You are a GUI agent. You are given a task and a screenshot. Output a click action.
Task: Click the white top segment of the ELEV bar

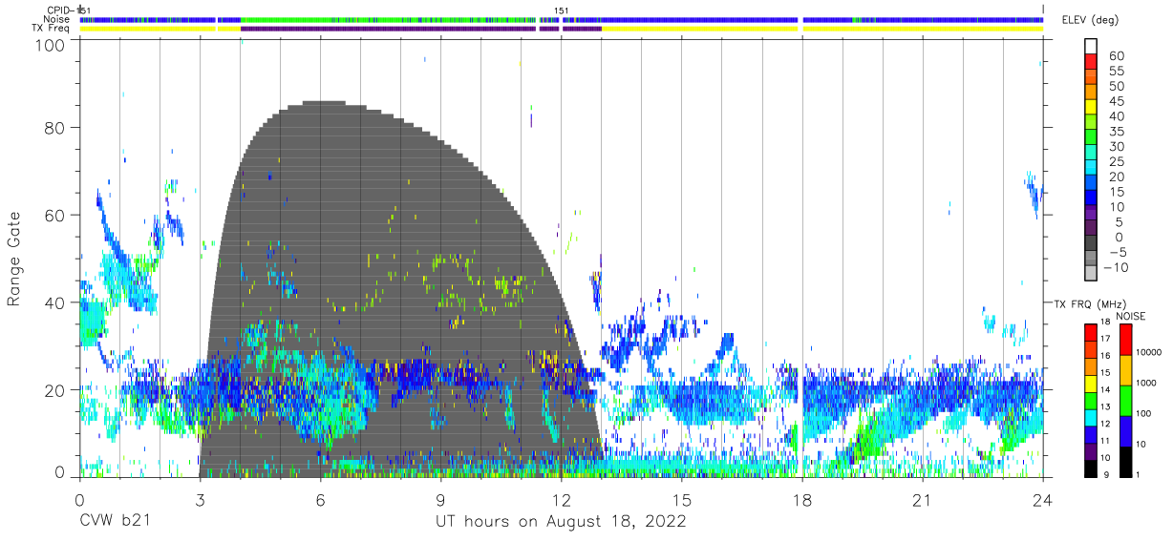pyautogui.click(x=1090, y=47)
